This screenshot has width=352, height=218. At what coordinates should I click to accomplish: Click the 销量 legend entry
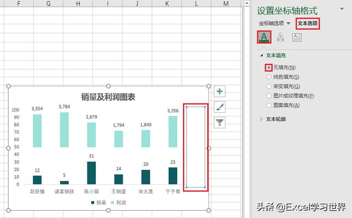tap(98, 203)
